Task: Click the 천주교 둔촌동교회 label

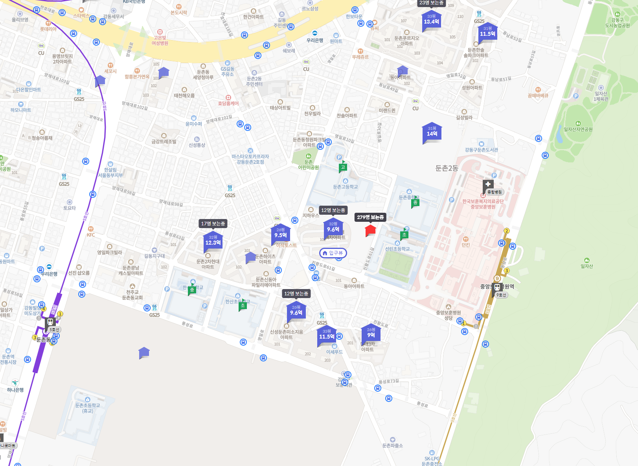Action: [x=132, y=295]
